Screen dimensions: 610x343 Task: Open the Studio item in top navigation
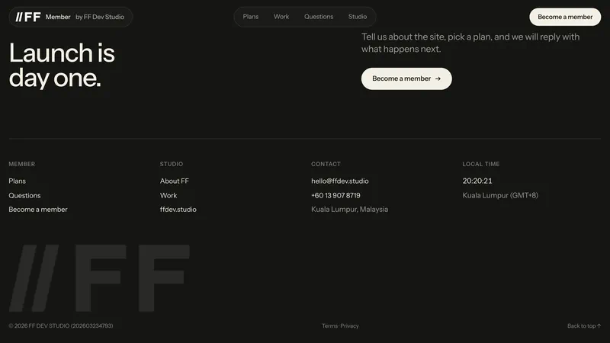(358, 17)
